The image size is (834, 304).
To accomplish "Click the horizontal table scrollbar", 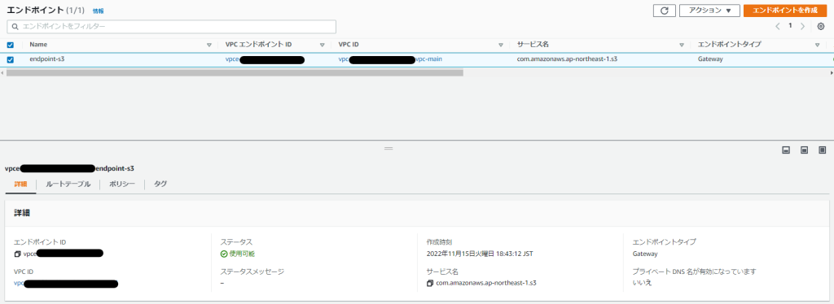I will coord(235,72).
